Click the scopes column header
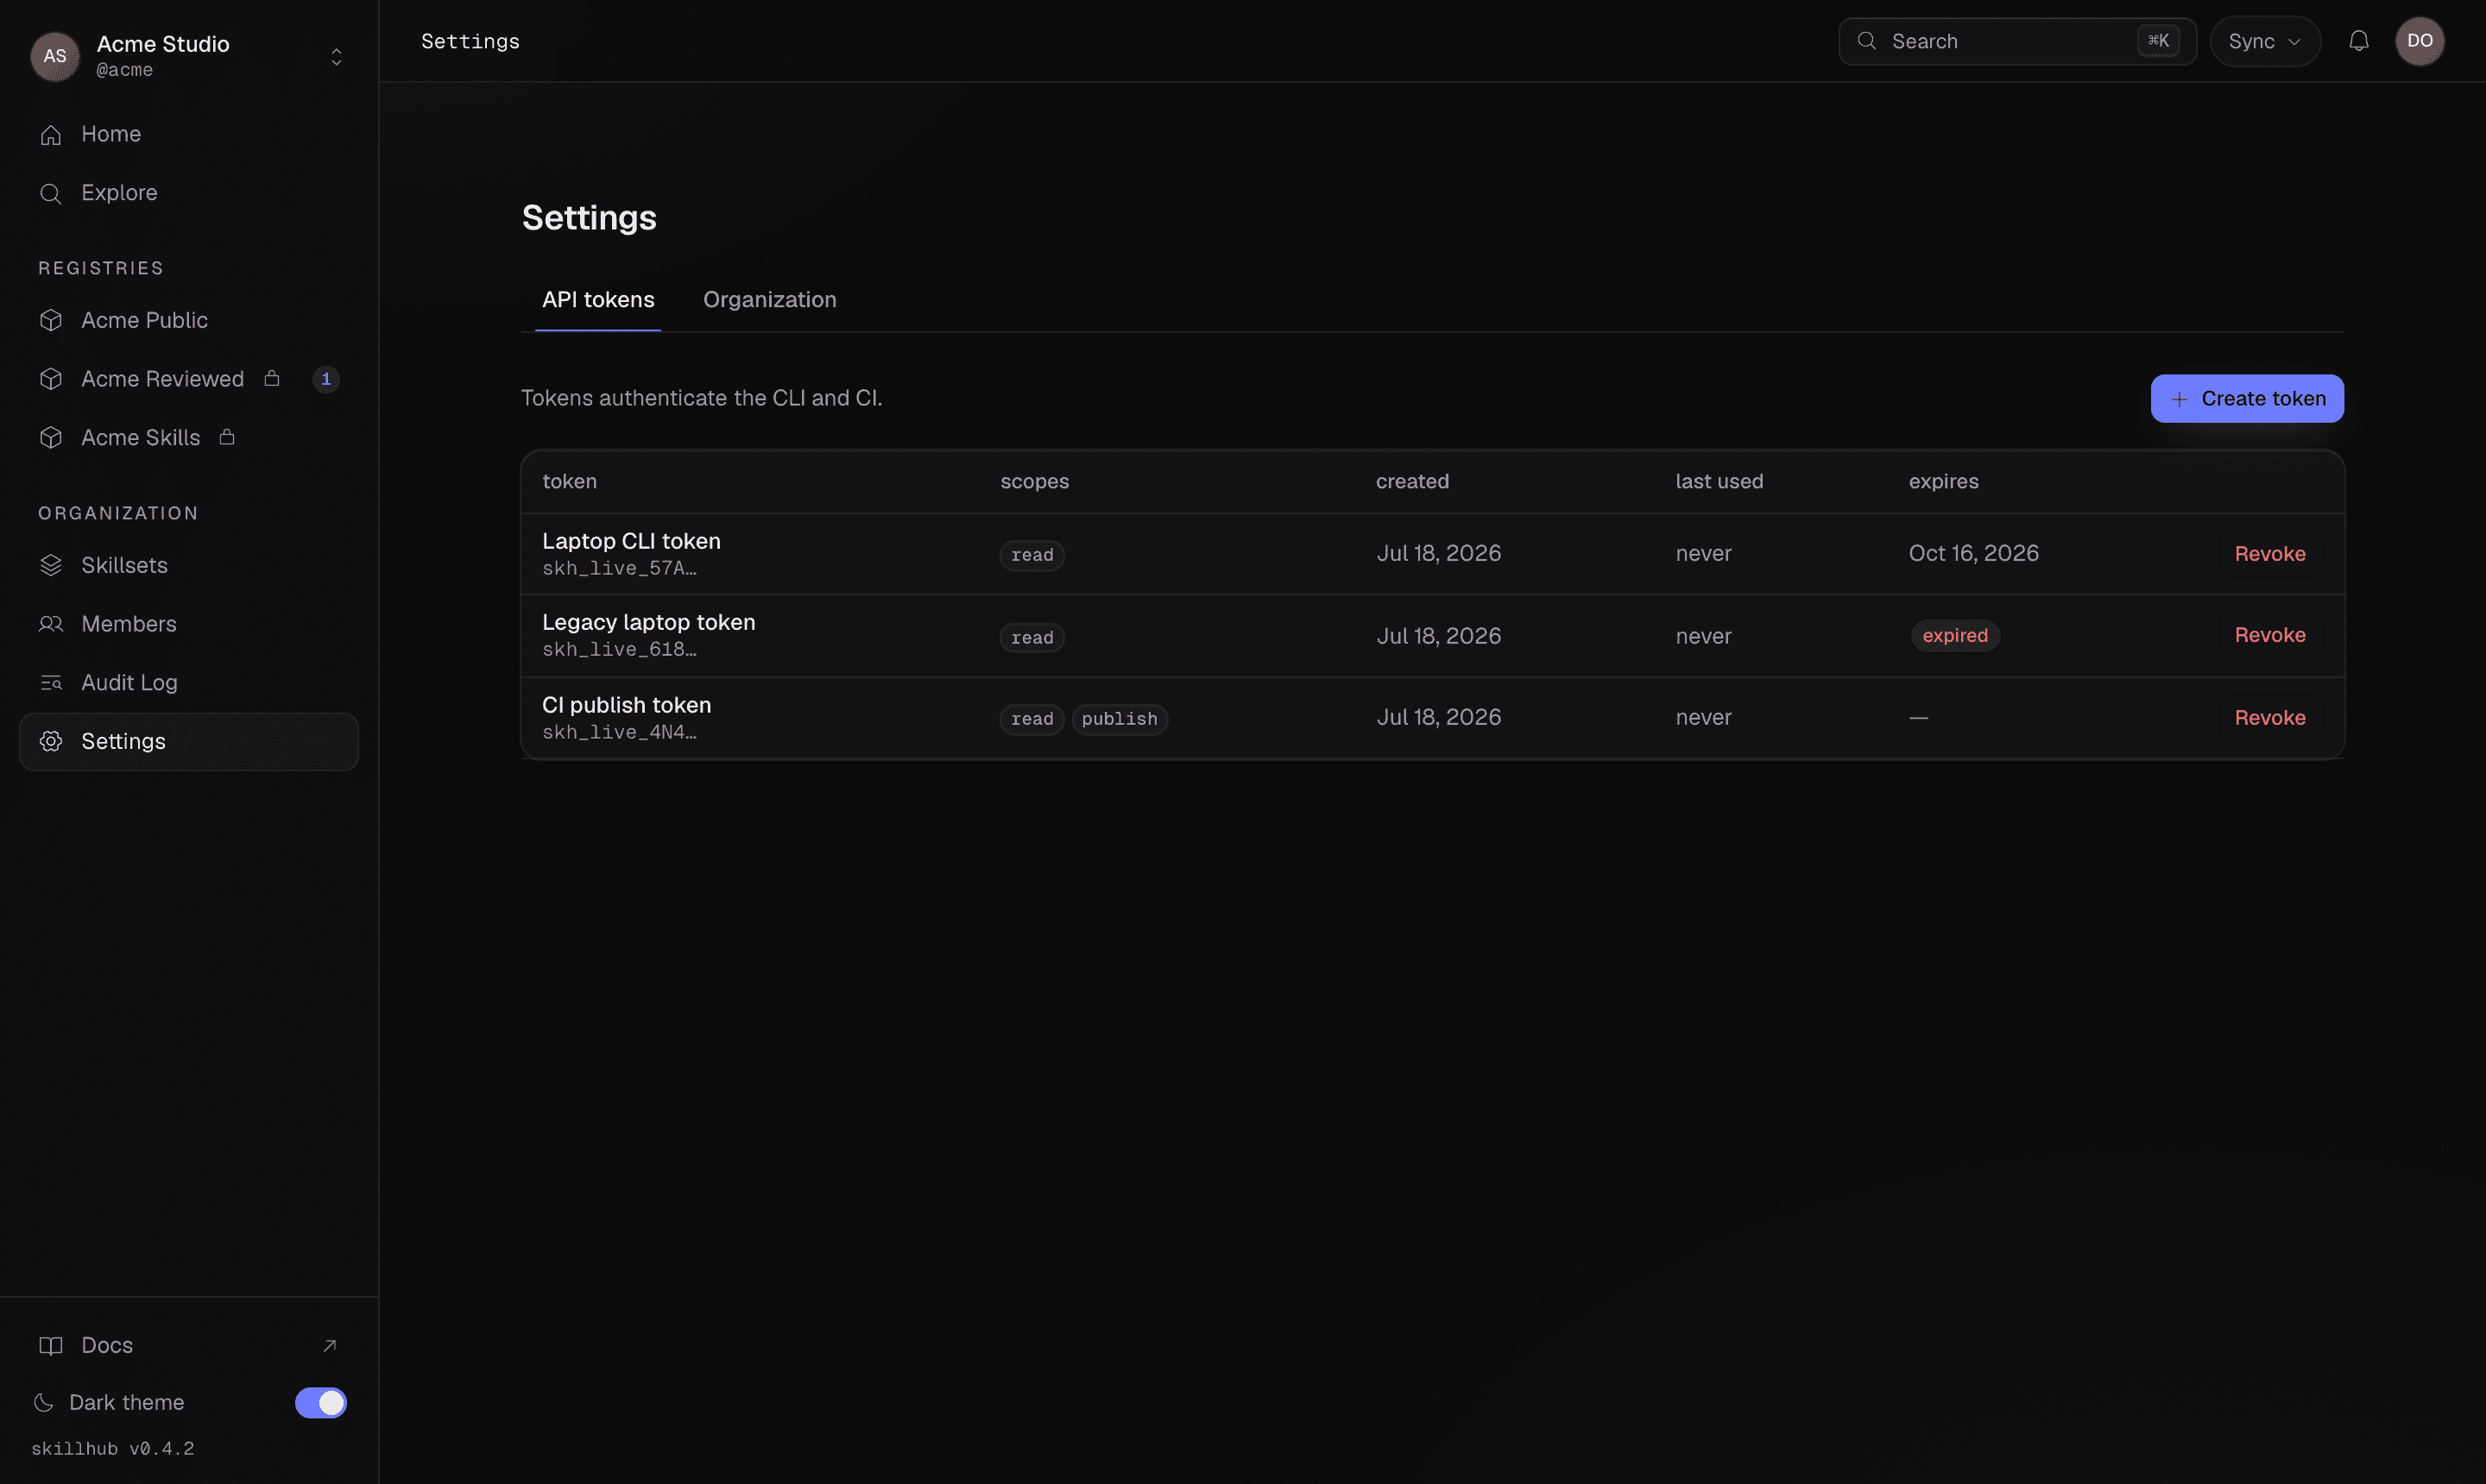This screenshot has width=2486, height=1484. [1034, 482]
